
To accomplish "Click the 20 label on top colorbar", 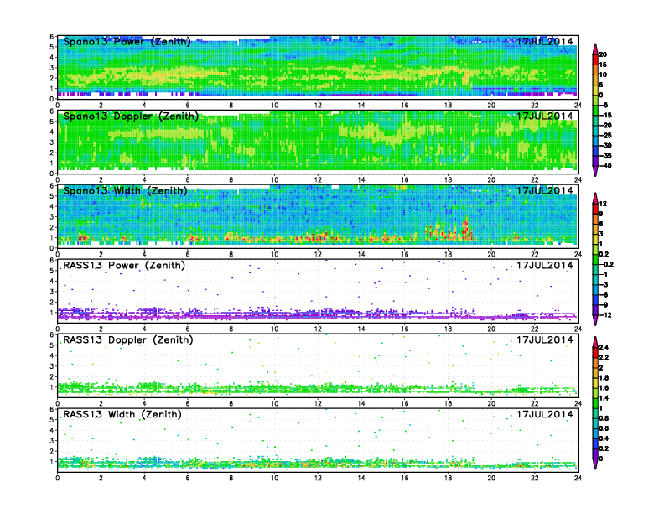I will click(603, 54).
